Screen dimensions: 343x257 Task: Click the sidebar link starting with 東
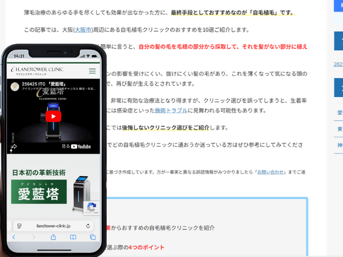pos(340,128)
